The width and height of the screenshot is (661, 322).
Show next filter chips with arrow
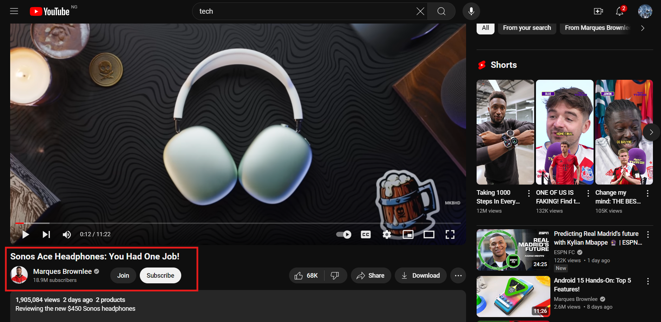tap(642, 28)
